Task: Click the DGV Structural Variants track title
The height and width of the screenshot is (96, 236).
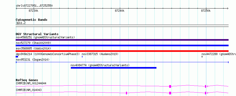Action: click(x=37, y=34)
